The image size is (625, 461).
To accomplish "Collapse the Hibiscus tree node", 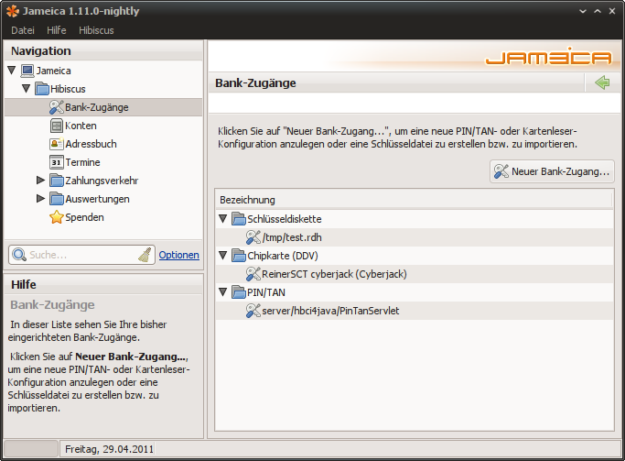I will 26,89.
